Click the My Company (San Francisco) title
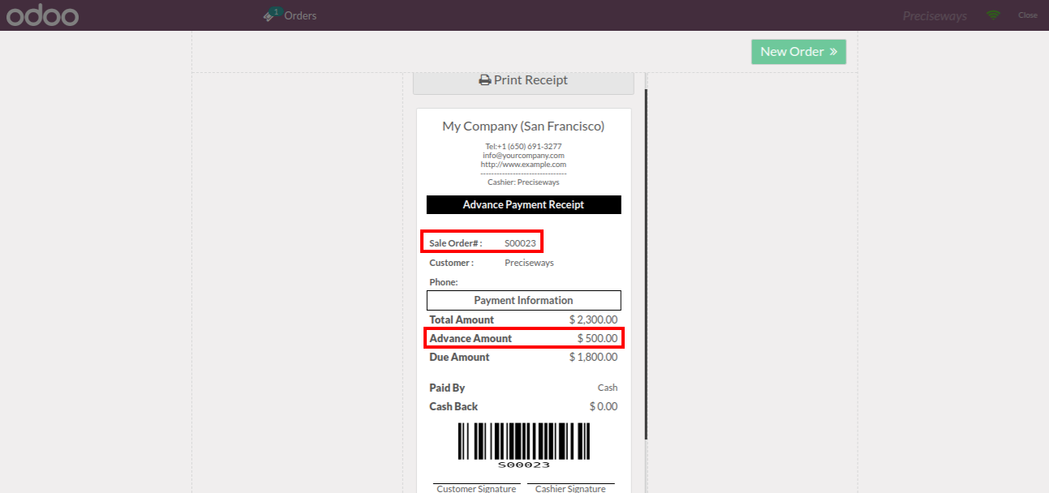The image size is (1049, 493). tap(523, 126)
